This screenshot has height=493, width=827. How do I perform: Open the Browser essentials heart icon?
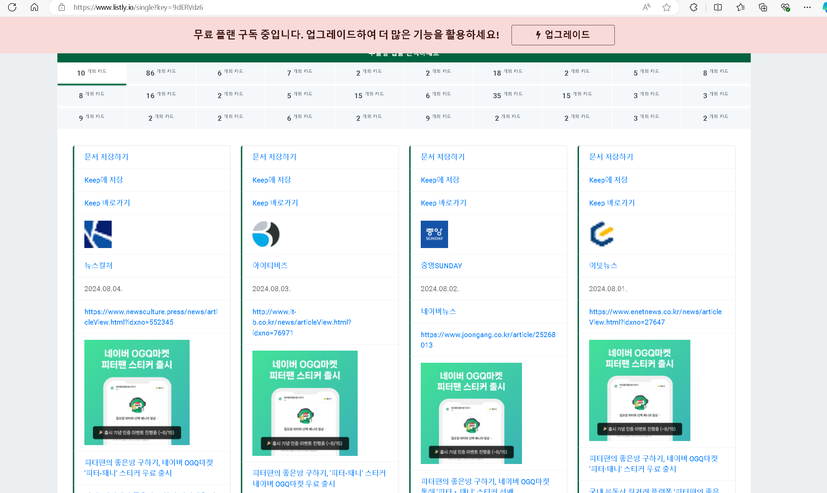785,7
